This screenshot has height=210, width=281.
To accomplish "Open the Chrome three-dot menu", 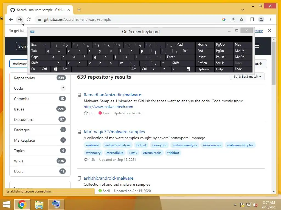I will point(270,19).
